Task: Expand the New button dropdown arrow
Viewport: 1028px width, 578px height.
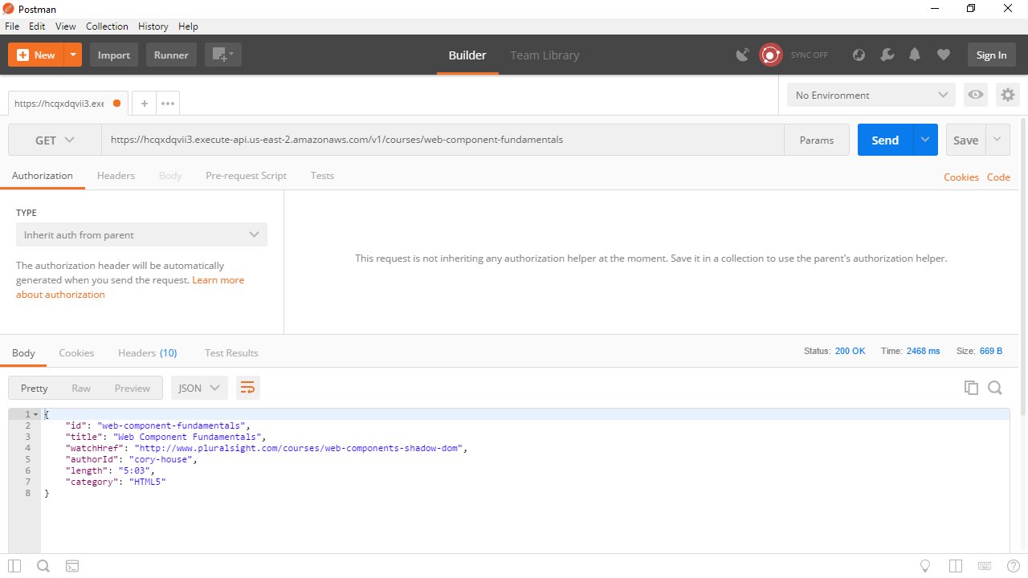Action: click(73, 55)
